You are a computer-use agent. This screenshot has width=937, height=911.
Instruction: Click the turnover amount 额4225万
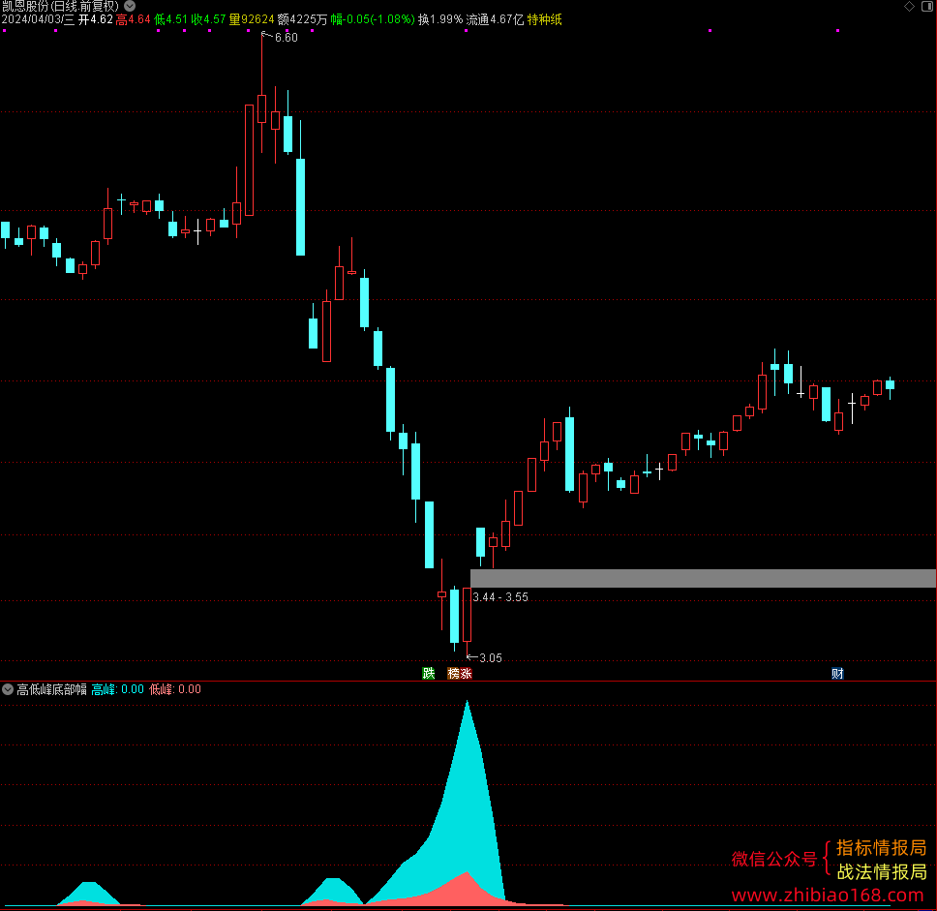point(302,19)
